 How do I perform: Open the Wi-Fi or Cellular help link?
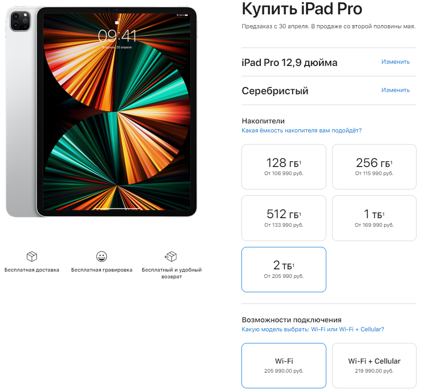click(313, 329)
